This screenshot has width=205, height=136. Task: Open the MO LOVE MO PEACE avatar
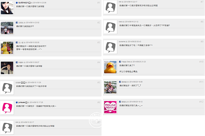(110, 107)
